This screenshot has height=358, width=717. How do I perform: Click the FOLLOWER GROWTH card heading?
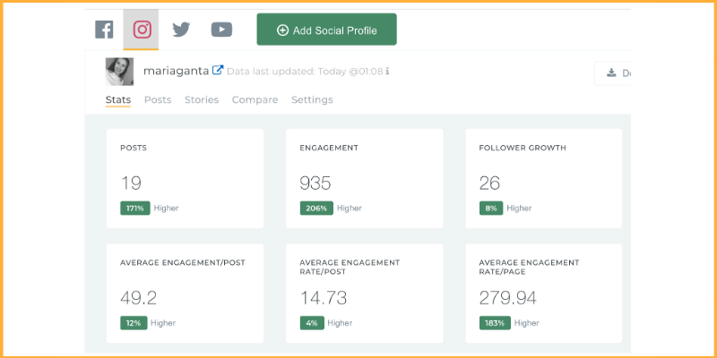coord(523,148)
